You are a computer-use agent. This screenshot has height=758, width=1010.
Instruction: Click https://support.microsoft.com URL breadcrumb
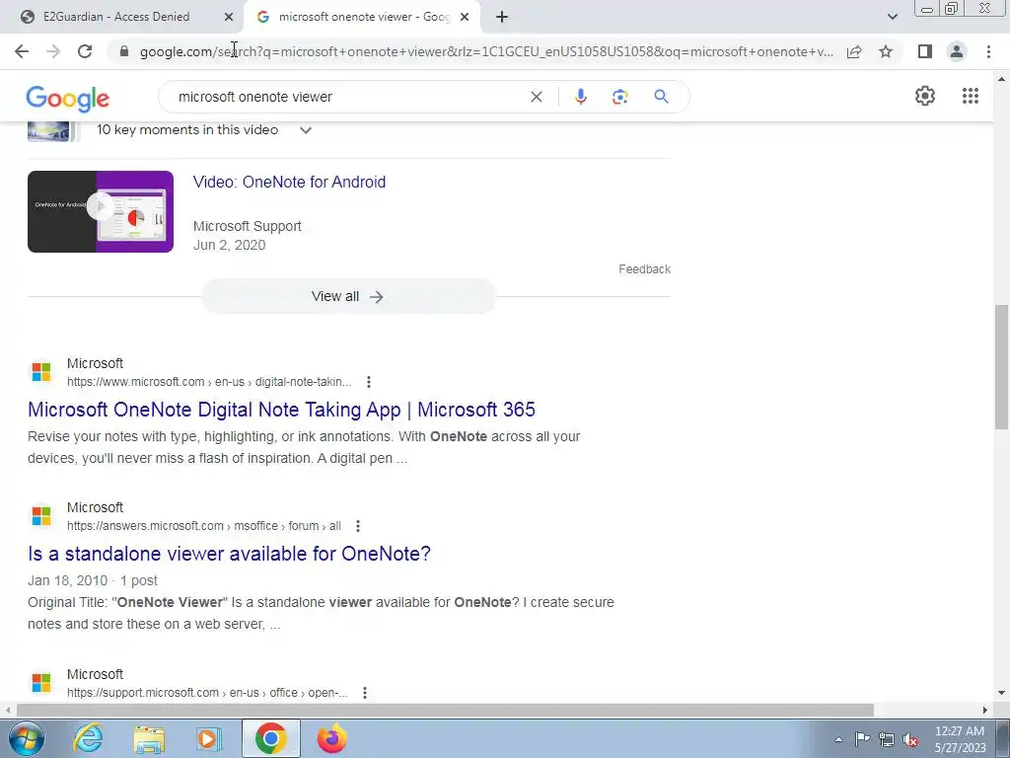[207, 693]
